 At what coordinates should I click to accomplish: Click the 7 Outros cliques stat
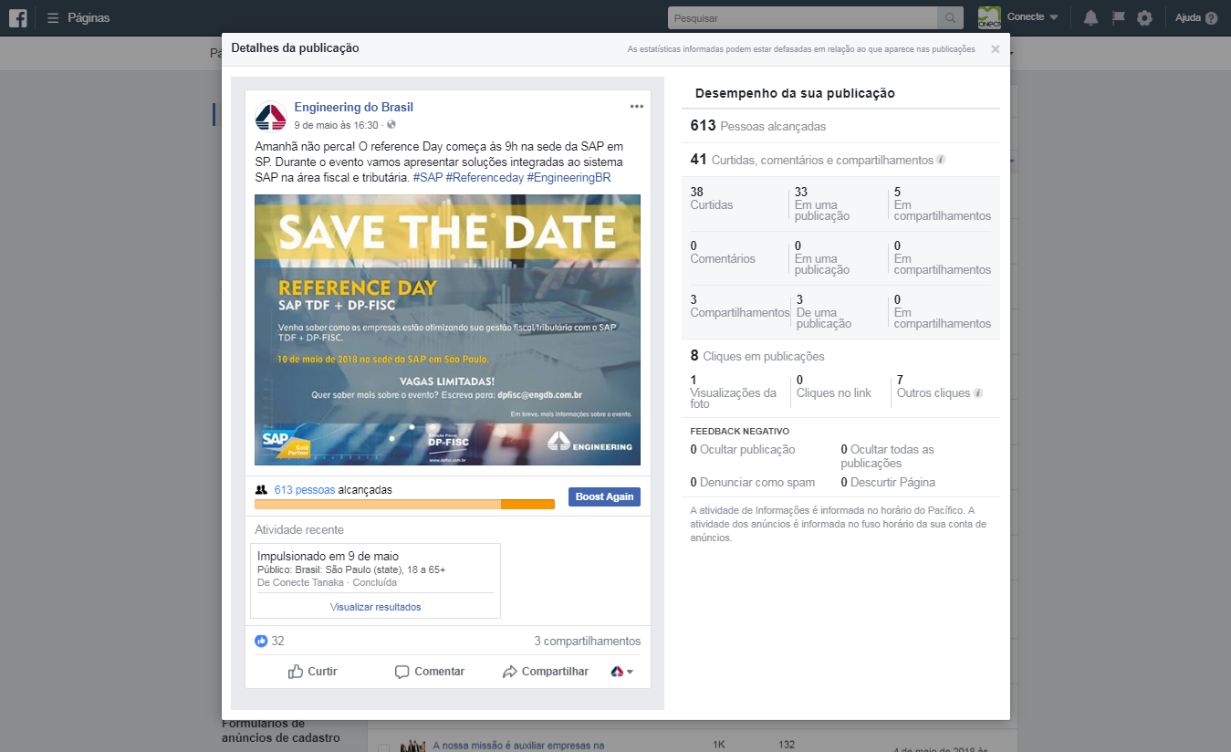pyautogui.click(x=934, y=387)
